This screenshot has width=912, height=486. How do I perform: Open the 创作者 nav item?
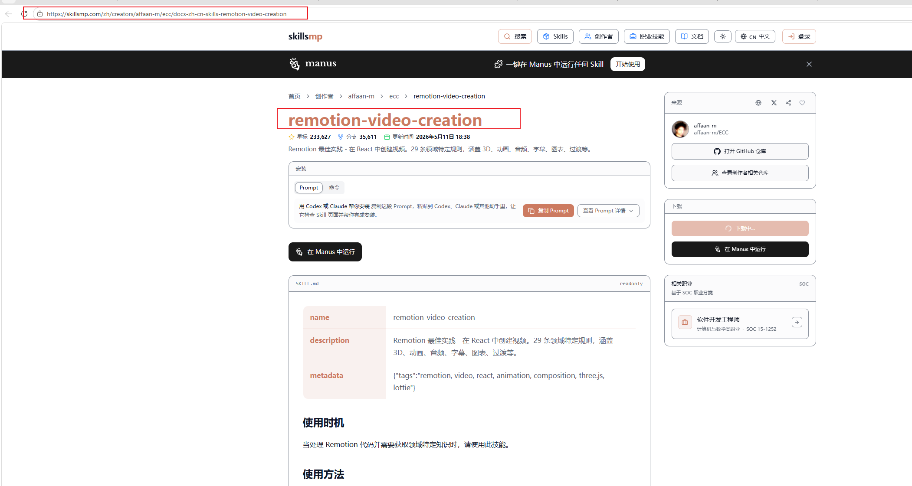tap(599, 36)
